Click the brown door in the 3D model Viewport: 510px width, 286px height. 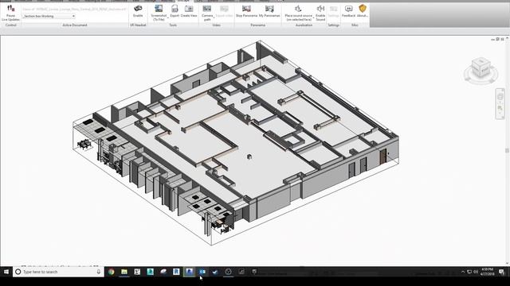pos(382,156)
